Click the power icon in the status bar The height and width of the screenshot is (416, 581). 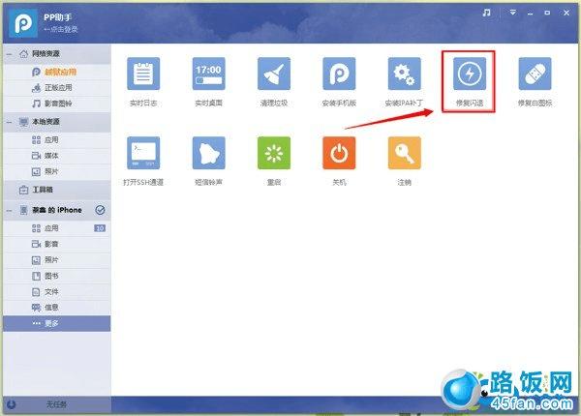(x=11, y=404)
